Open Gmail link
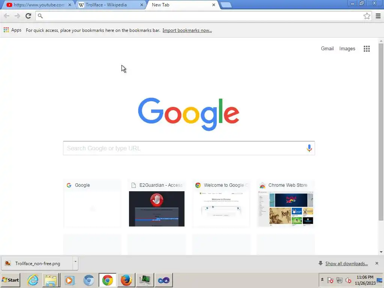 (327, 48)
